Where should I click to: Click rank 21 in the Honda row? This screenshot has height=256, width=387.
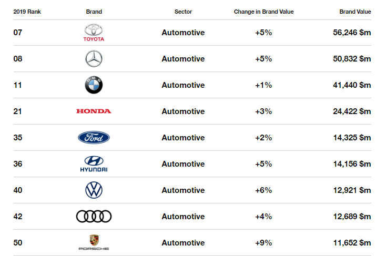coord(17,111)
